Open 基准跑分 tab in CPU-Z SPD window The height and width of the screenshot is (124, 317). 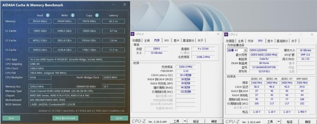(282, 41)
